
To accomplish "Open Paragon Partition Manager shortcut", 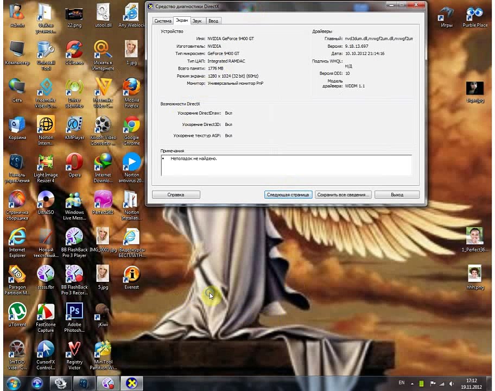I will click(17, 280).
